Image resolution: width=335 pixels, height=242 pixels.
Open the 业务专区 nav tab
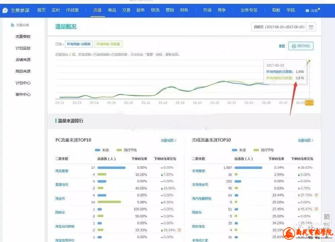click(249, 10)
